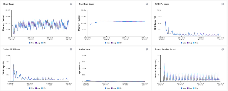Toggle Max series in Apdex Score legend
Screen dimensions: 228x91
click(x=107, y=88)
